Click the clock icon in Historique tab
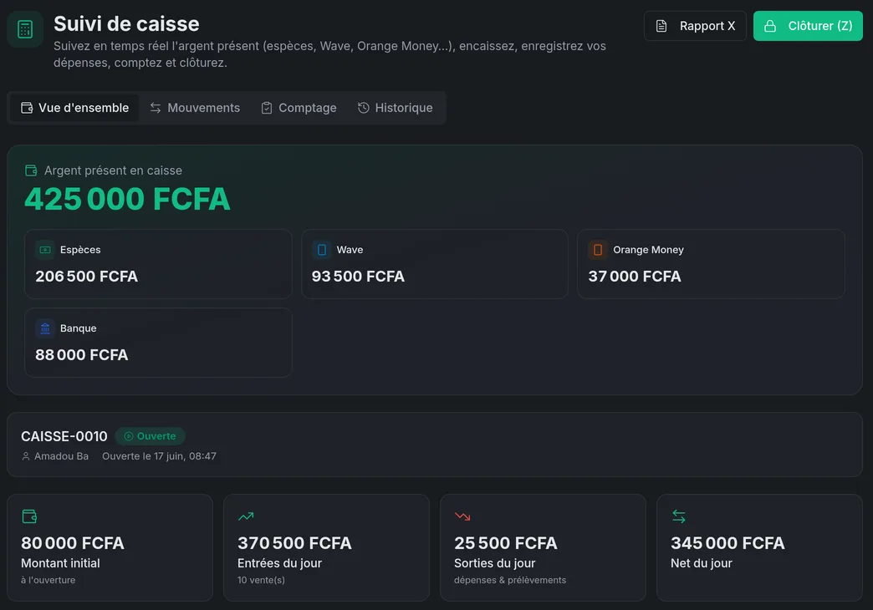Screen dimensions: 873x610 coord(364,108)
